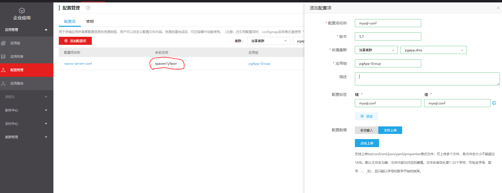The image size is (502, 193).
Task: Click the help question mark icon
Action: (x=88, y=8)
